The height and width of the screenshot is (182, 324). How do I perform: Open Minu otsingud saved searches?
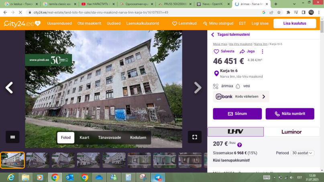(218, 24)
